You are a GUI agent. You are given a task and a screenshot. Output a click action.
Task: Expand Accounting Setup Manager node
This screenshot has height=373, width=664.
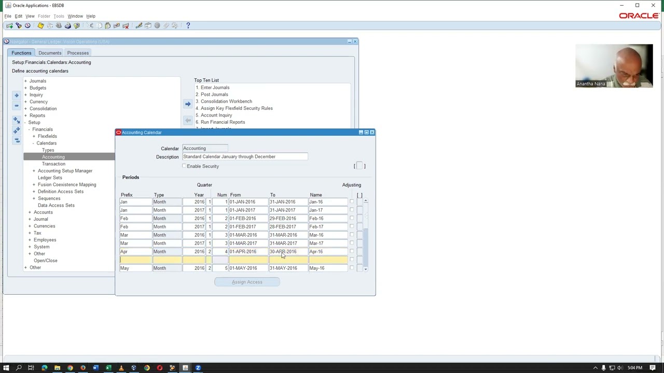(34, 171)
